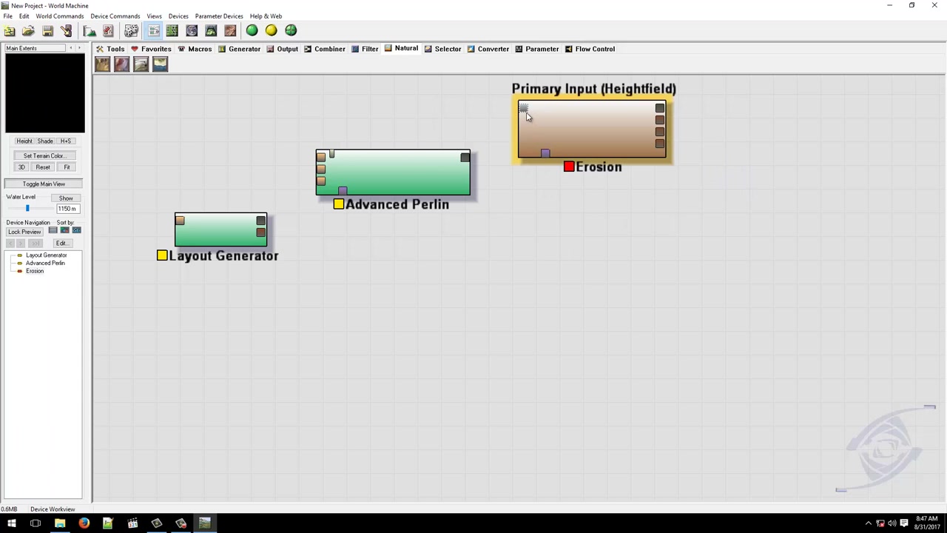Viewport: 947px width, 533px height.
Task: Open Firefox from the taskbar
Action: point(84,523)
